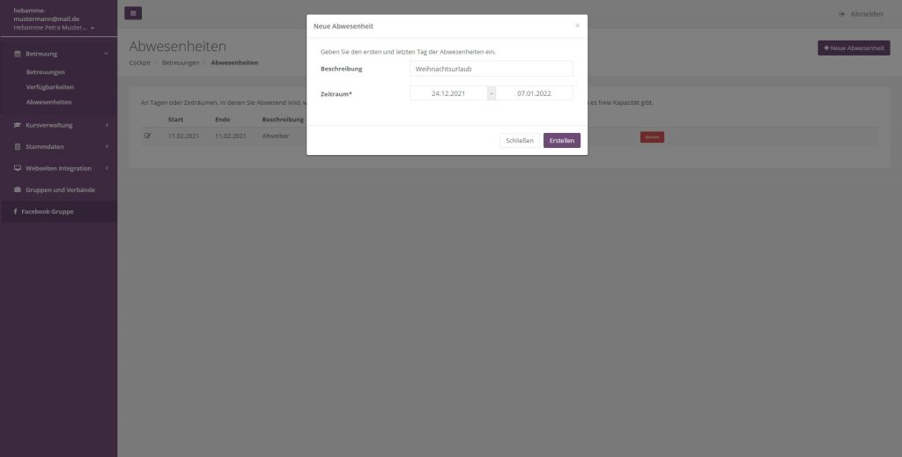Click the Erstellen button
This screenshot has height=457, width=902.
click(561, 141)
